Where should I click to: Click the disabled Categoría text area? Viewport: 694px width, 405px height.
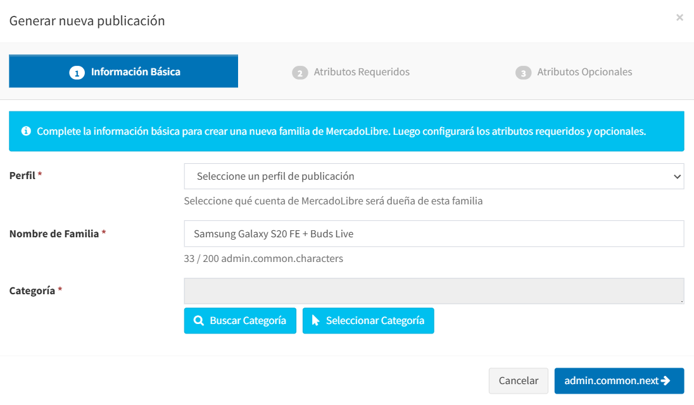click(434, 291)
